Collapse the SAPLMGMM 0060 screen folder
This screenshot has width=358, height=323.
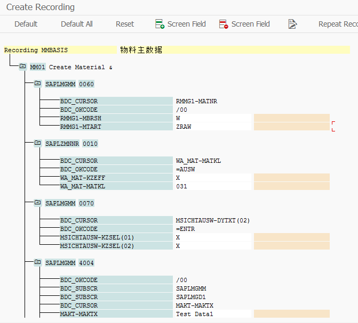coord(38,84)
